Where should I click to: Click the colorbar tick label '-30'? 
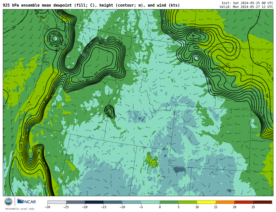pos(47,207)
